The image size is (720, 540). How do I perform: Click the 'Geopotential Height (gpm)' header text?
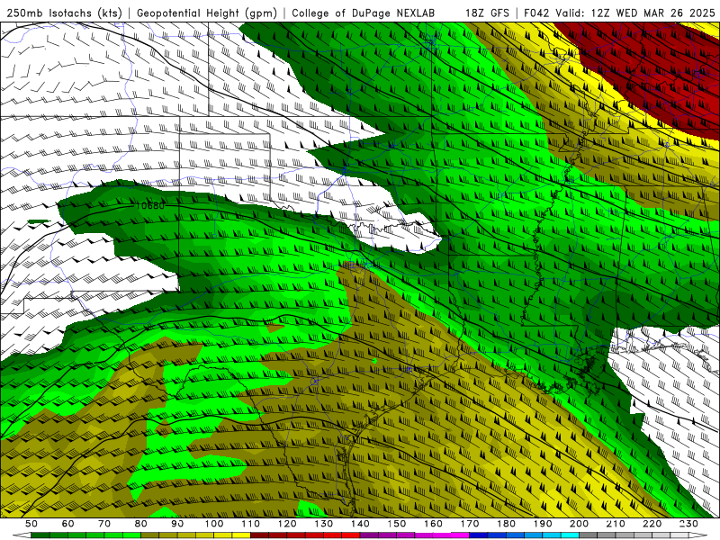point(207,13)
